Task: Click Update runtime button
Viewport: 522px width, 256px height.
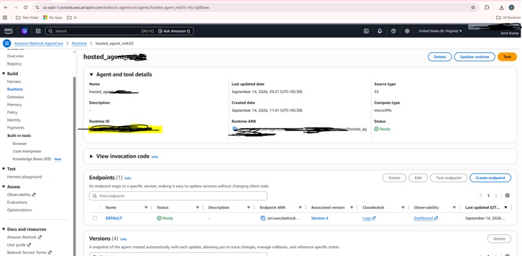Action: 474,57
